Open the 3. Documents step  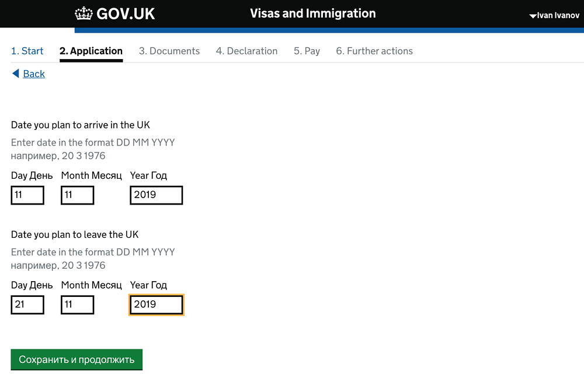(x=169, y=51)
